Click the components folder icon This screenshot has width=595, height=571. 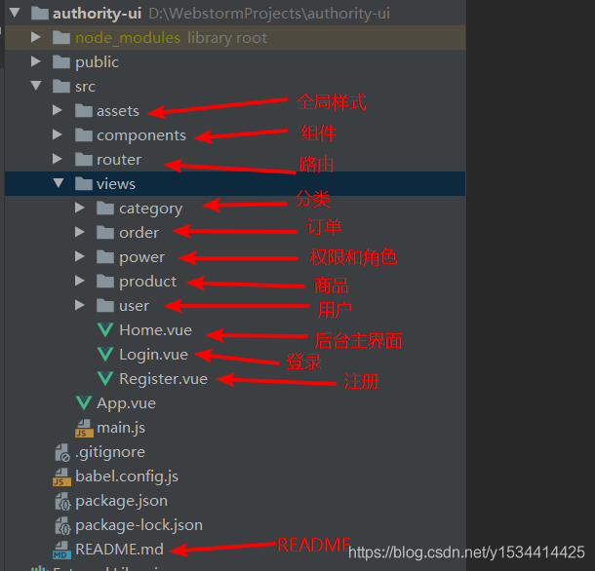pyautogui.click(x=84, y=135)
